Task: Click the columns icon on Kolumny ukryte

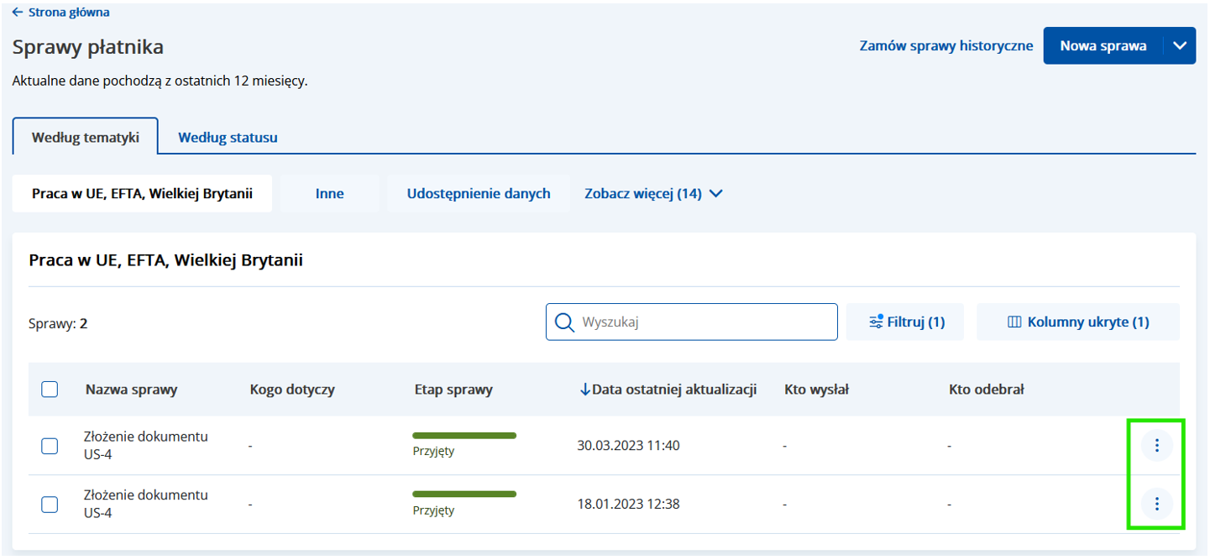Action: 1014,322
